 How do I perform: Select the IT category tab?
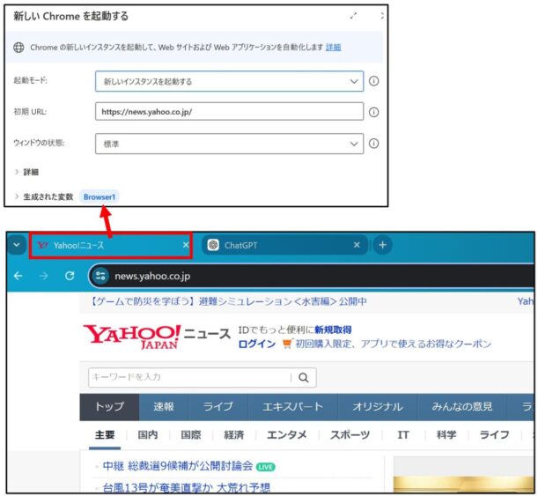403,435
